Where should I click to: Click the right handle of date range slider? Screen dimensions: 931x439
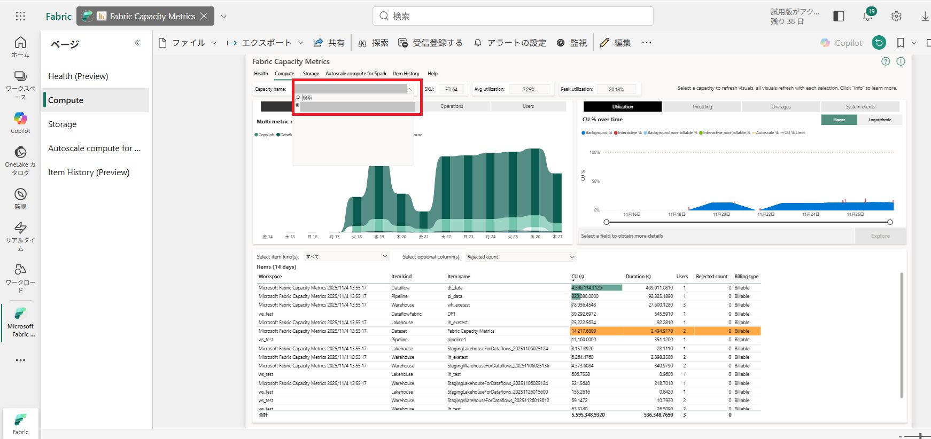[x=890, y=222]
